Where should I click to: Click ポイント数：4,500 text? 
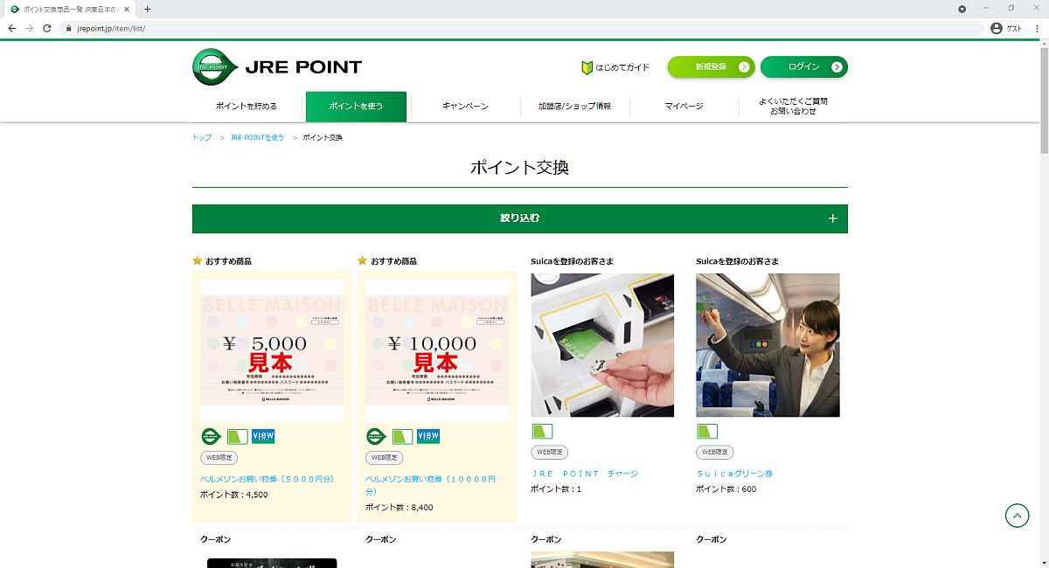234,495
